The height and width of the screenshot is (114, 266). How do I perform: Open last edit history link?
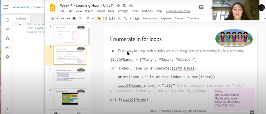tap(179, 11)
